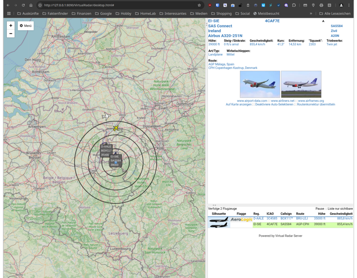Collapse the aircraft detail panel with the chevron
The width and height of the screenshot is (357, 278).
click(323, 21)
